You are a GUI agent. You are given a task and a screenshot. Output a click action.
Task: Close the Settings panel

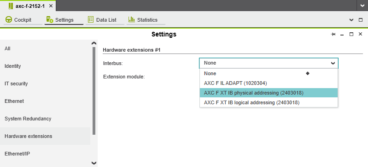[361, 34]
